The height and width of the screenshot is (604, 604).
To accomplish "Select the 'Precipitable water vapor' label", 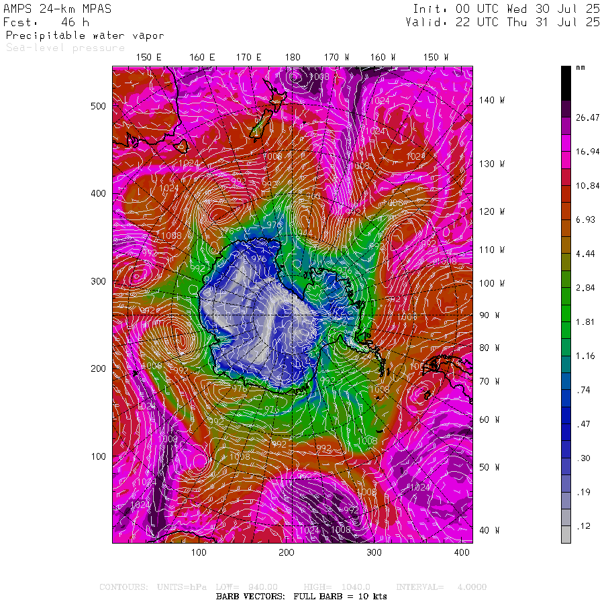I will click(85, 36).
